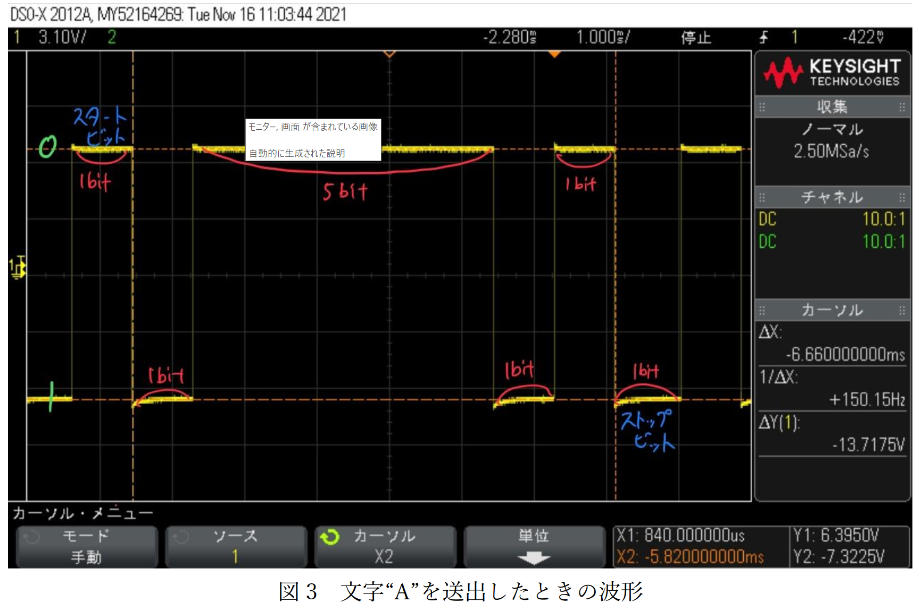This screenshot has width=922, height=611.
Task: Click the alt-text tooltip over the waveform
Action: [x=313, y=140]
